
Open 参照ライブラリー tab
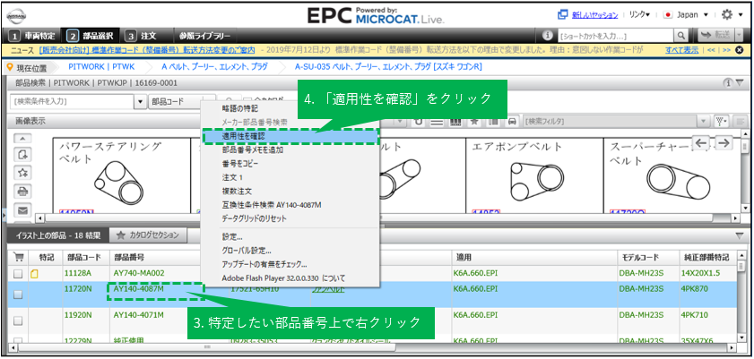click(x=204, y=36)
